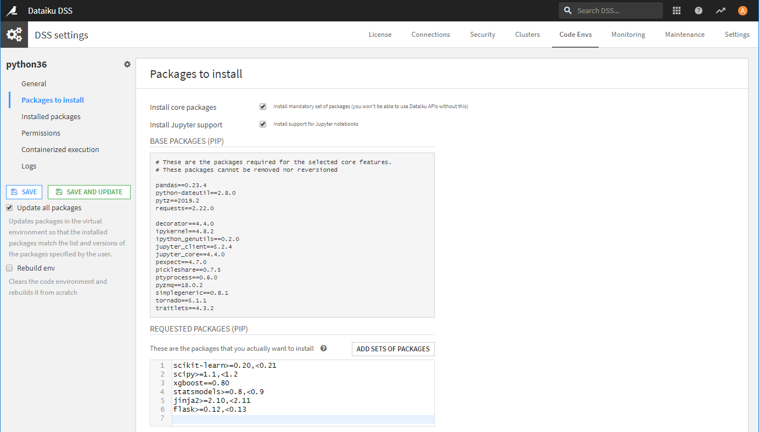The width and height of the screenshot is (759, 432).
Task: Click tornado==5.1.1 in base packages
Action: [x=181, y=300]
